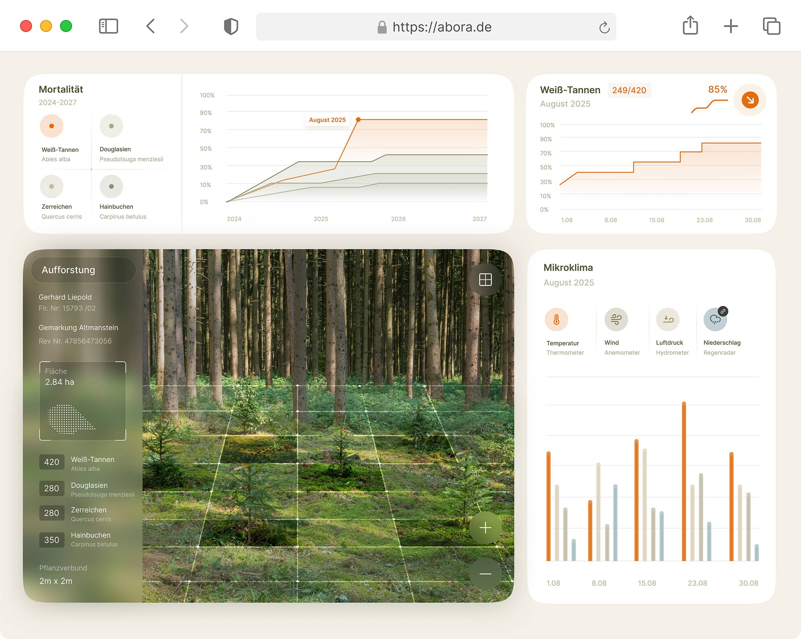Open the share sheet icon

[690, 25]
